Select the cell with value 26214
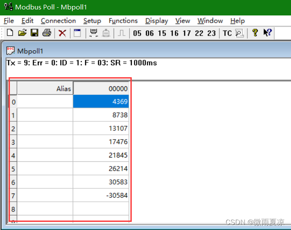Screen dimensions: 291x230 101,169
